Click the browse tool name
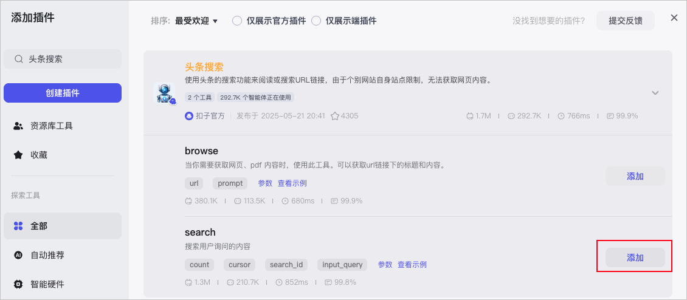This screenshot has height=300, width=687. tap(202, 151)
